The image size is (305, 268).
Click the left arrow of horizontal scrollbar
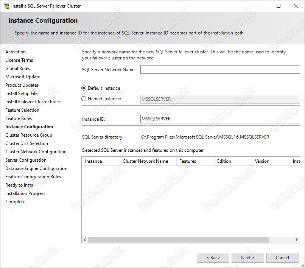point(85,240)
